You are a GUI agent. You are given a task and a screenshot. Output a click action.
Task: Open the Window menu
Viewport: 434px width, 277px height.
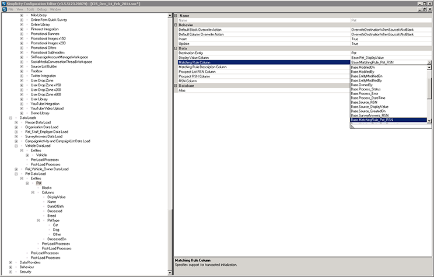(x=55, y=9)
